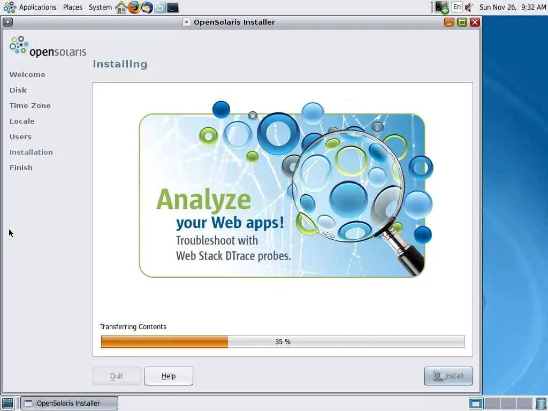The height and width of the screenshot is (411, 548).
Task: Select OpenSolaris Installer in the taskbar
Action: 69,404
